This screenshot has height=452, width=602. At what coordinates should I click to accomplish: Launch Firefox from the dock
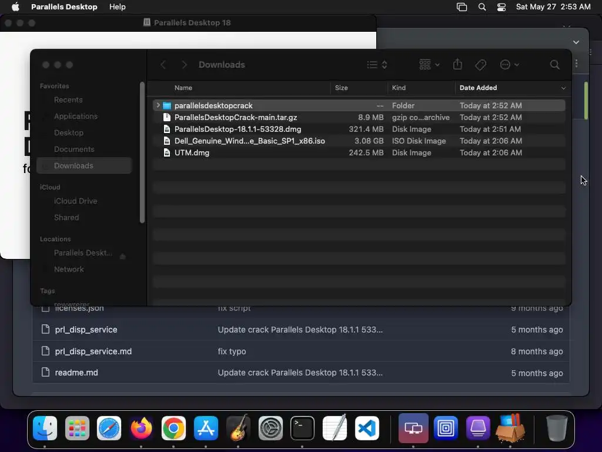coord(141,428)
